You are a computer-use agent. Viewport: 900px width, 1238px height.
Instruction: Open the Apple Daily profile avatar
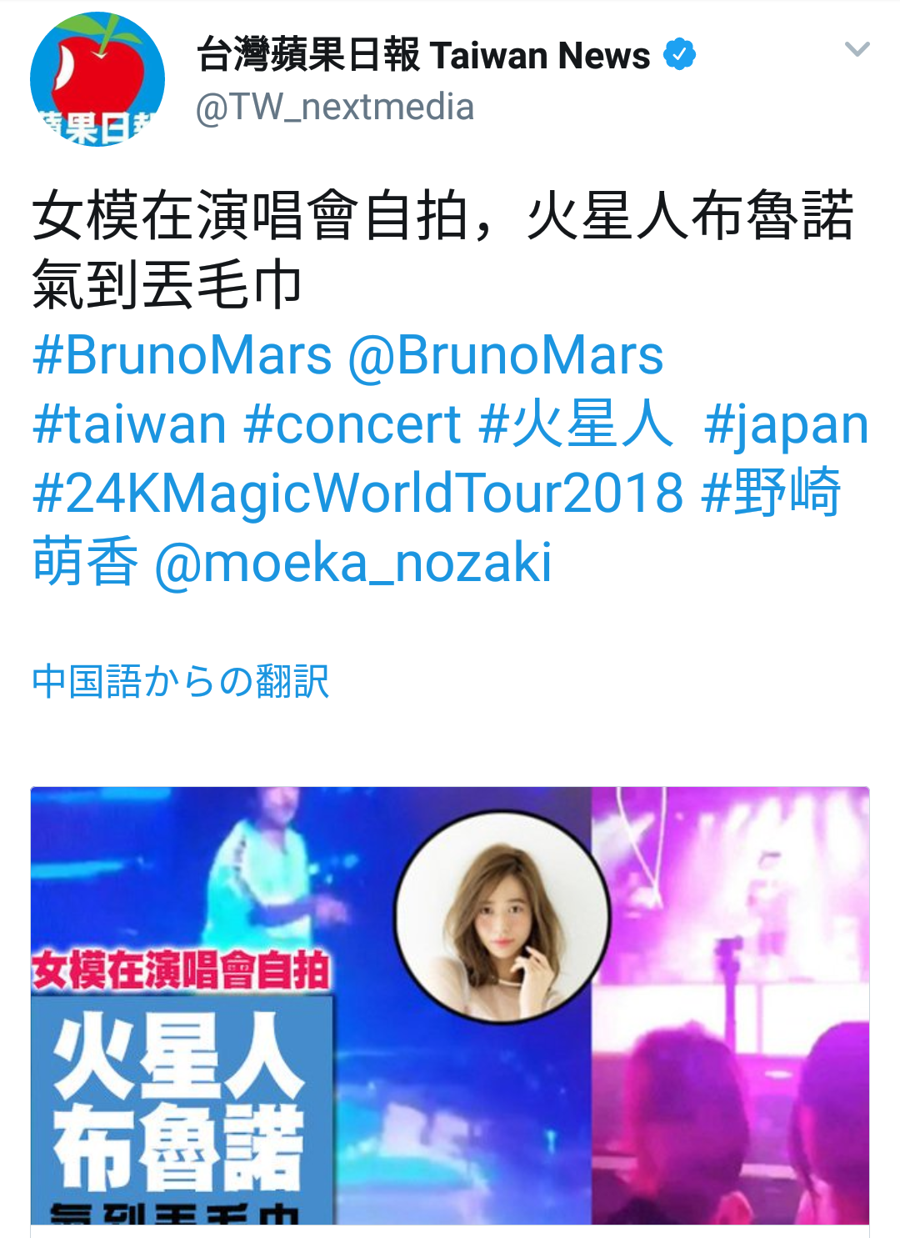coord(97,79)
